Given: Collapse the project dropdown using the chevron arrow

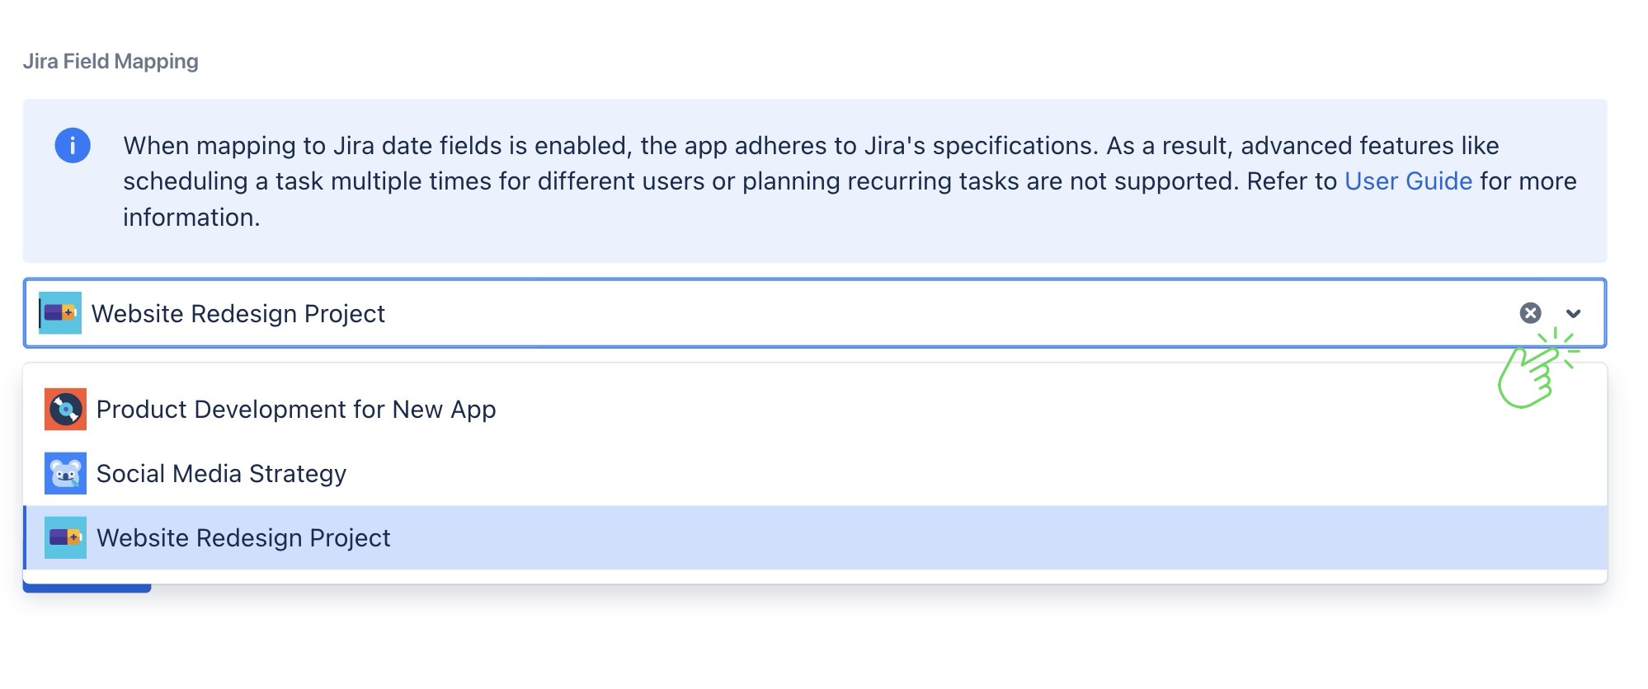Looking at the screenshot, I should tap(1573, 313).
